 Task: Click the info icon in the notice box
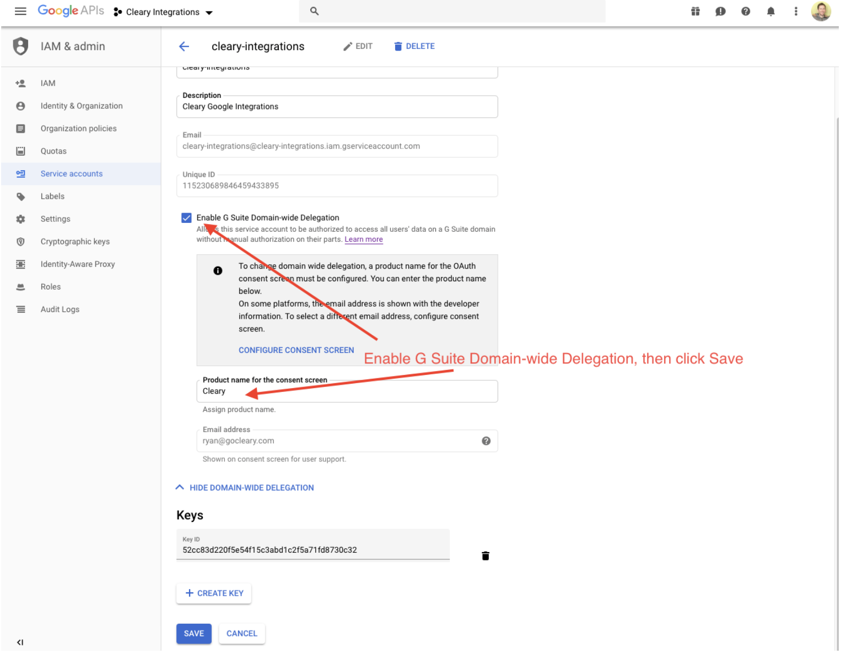(x=218, y=270)
